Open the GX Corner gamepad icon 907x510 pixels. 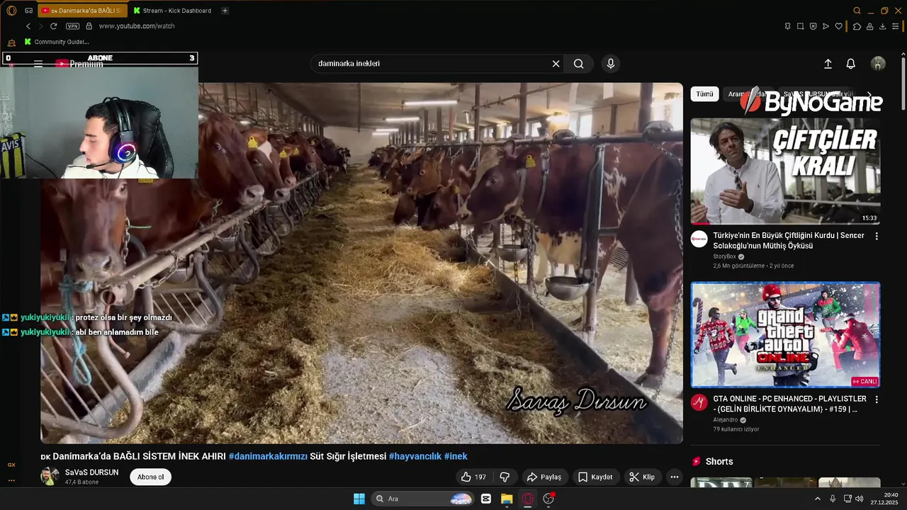[28, 11]
